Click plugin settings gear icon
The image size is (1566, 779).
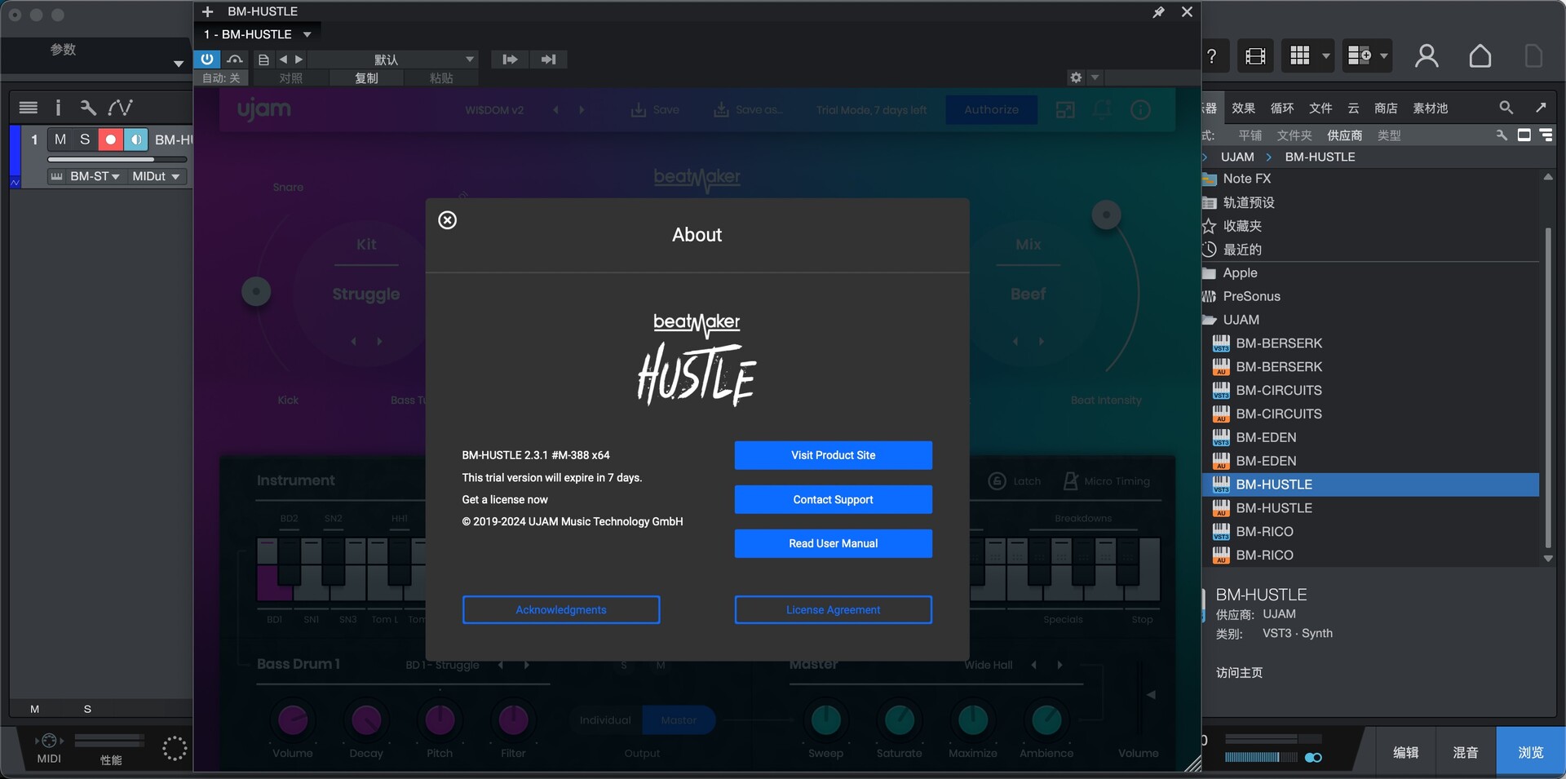[1076, 77]
